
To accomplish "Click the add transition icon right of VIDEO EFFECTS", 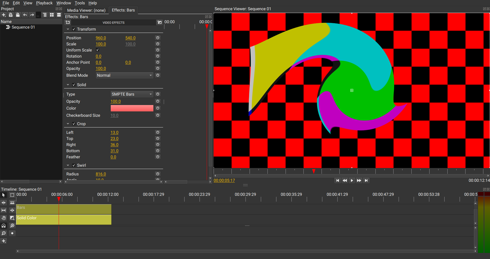I will 160,22.
